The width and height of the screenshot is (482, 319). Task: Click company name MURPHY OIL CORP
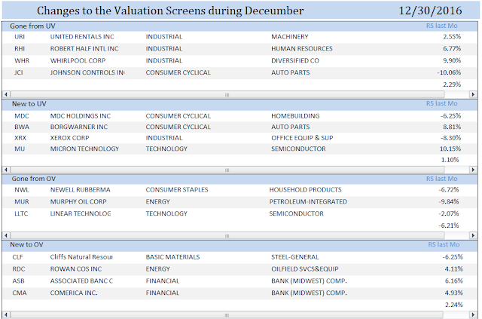(x=78, y=201)
